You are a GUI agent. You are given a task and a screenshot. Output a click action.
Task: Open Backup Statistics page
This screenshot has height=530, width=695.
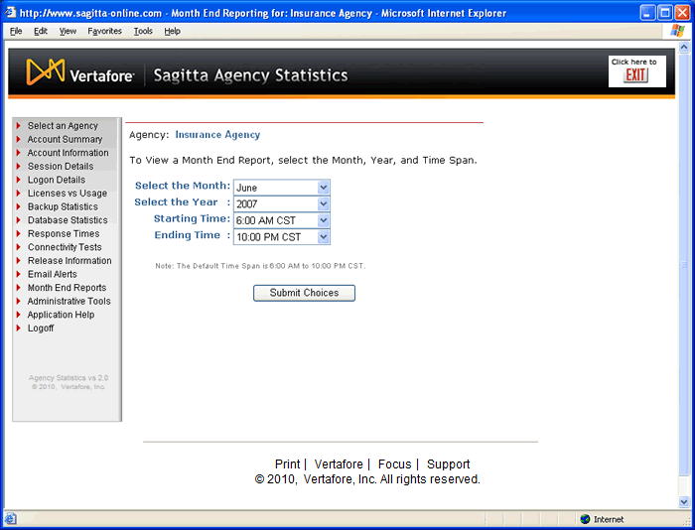coord(63,206)
